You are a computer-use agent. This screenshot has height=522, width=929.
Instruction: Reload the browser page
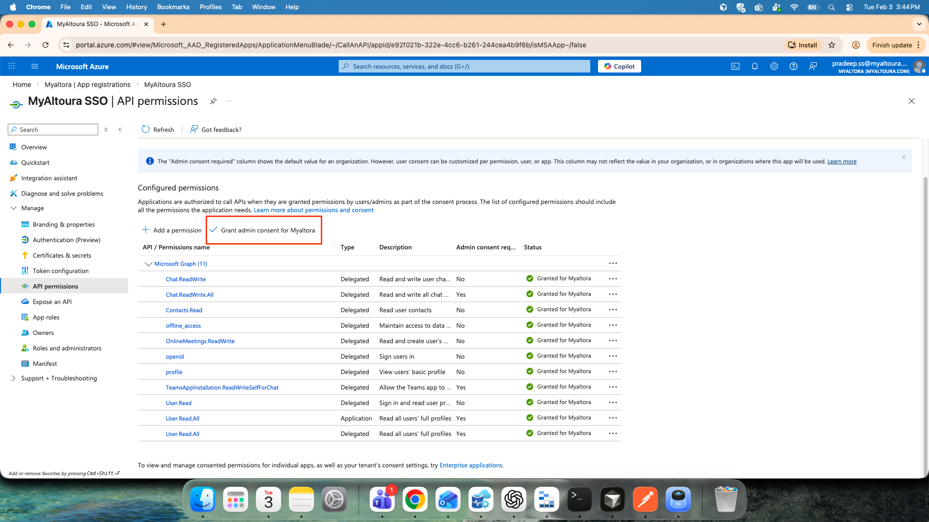click(x=45, y=45)
